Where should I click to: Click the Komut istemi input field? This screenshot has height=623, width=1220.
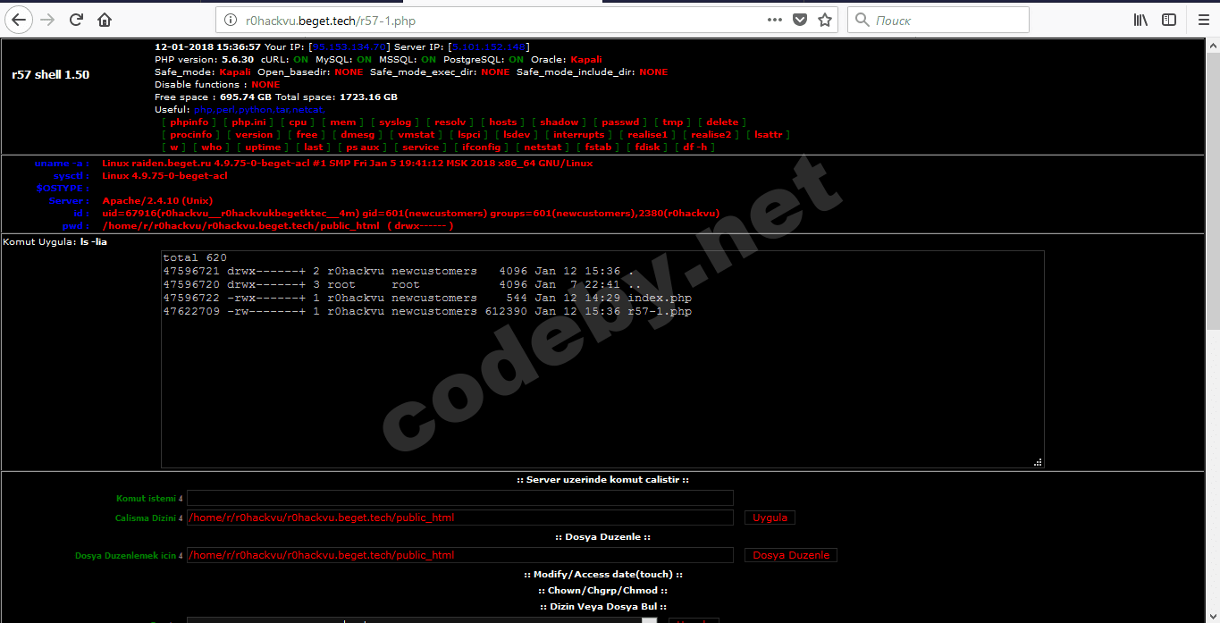459,498
